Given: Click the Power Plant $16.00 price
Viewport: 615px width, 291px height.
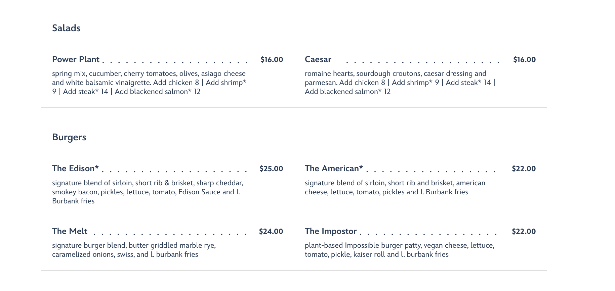Looking at the screenshot, I should [x=272, y=60].
